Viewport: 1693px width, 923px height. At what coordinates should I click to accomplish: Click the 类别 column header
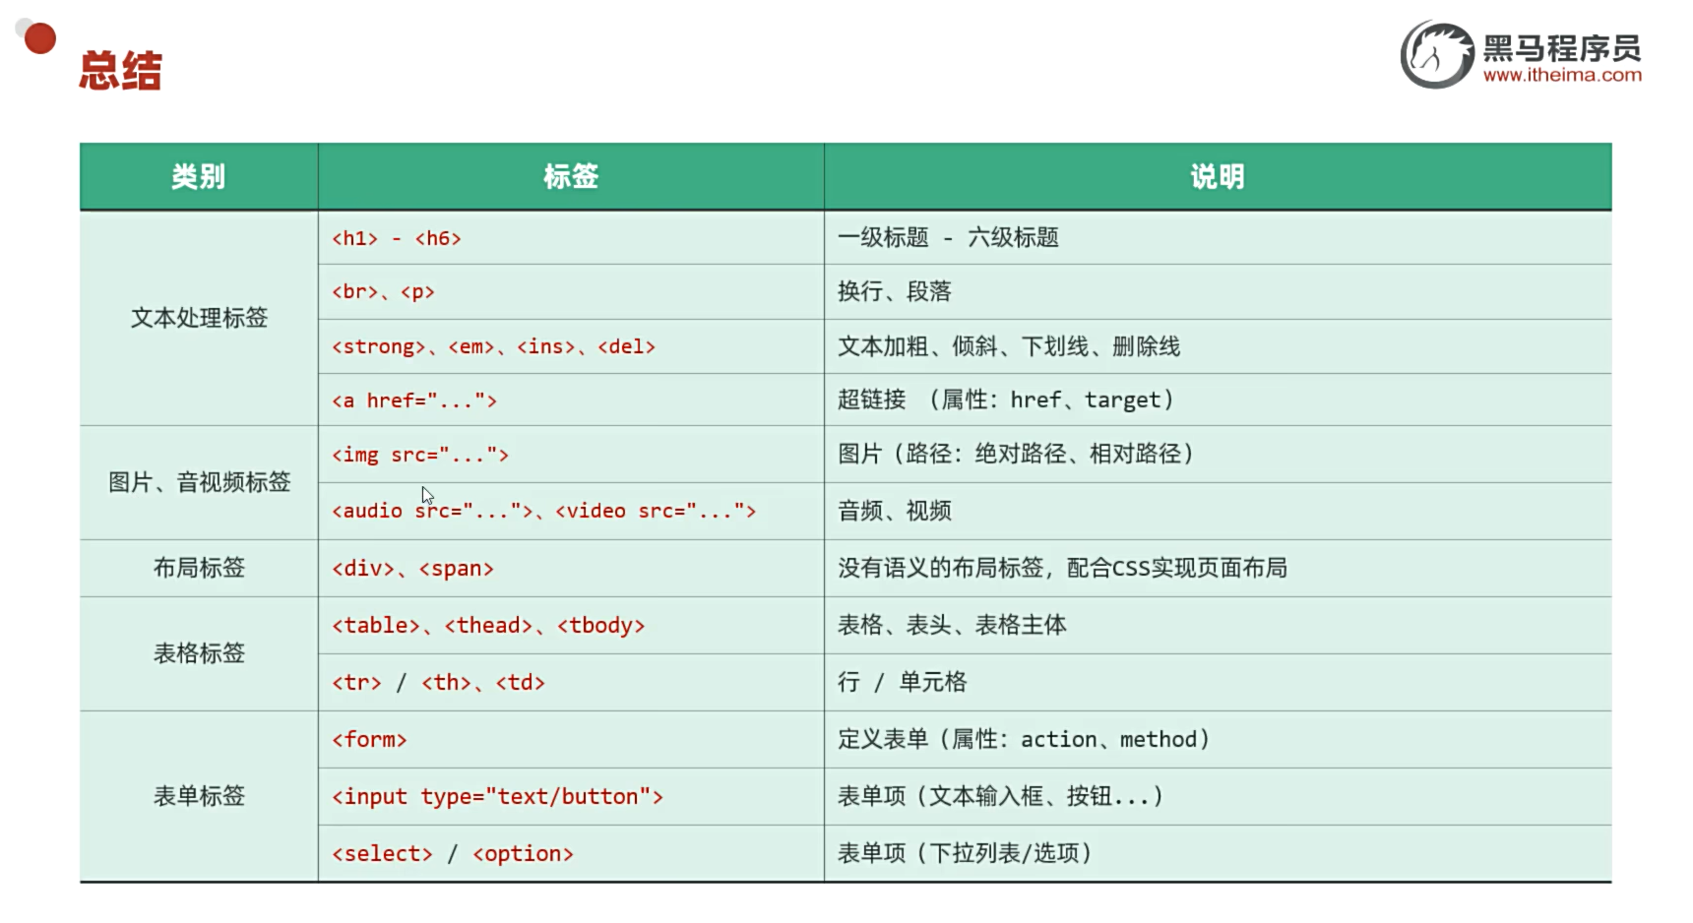coord(199,177)
